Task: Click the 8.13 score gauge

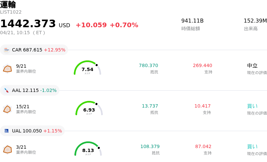Action: point(88,149)
